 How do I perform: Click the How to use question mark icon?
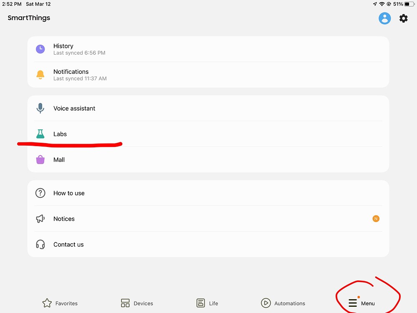[40, 193]
